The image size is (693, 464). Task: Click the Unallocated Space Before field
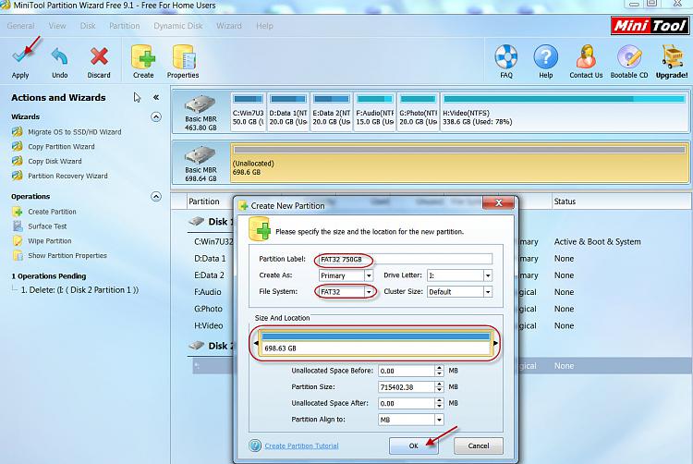click(x=407, y=371)
